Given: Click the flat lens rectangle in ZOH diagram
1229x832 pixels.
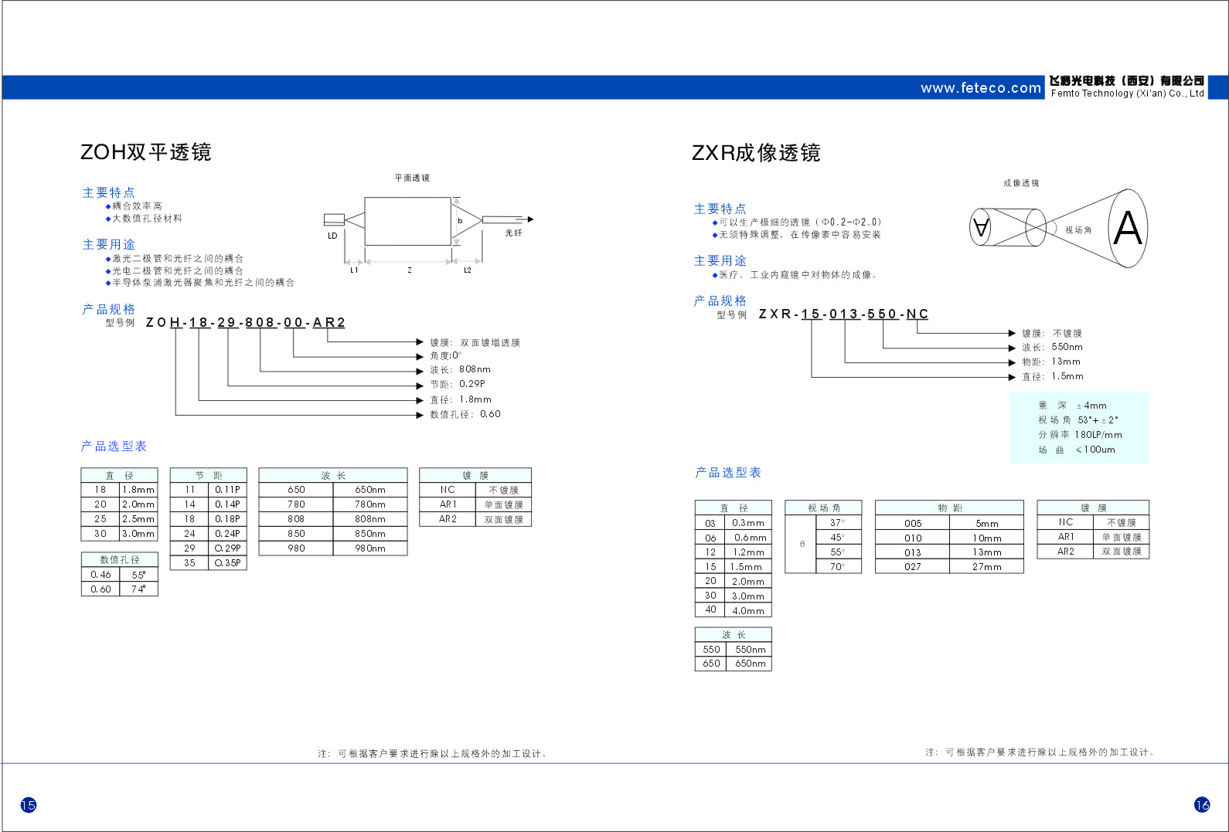Looking at the screenshot, I should pyautogui.click(x=407, y=221).
